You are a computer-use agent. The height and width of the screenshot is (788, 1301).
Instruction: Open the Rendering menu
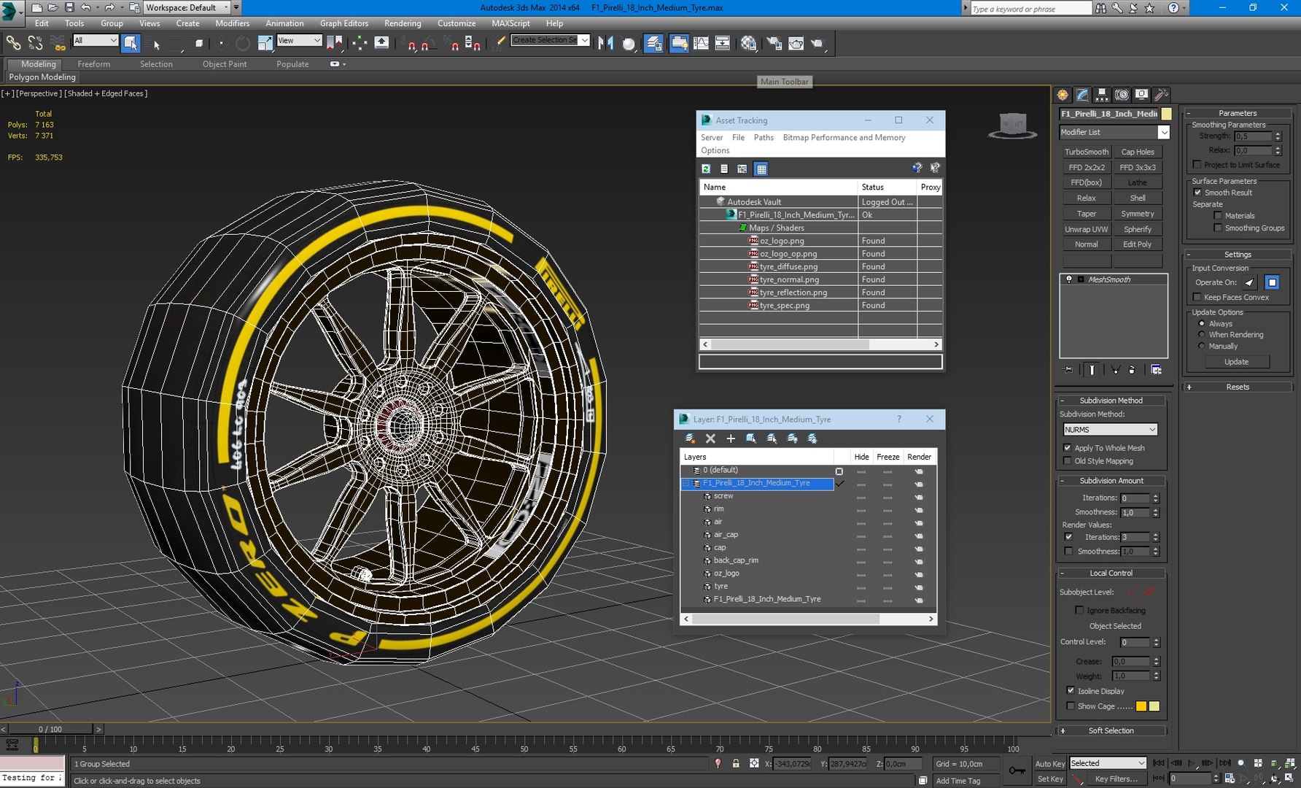(403, 23)
